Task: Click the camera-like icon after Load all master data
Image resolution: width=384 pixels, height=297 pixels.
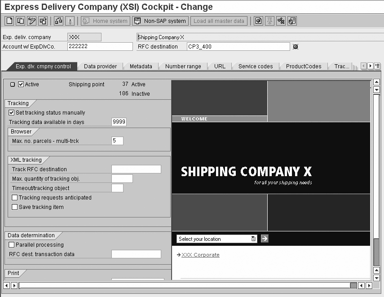Action: pos(258,21)
